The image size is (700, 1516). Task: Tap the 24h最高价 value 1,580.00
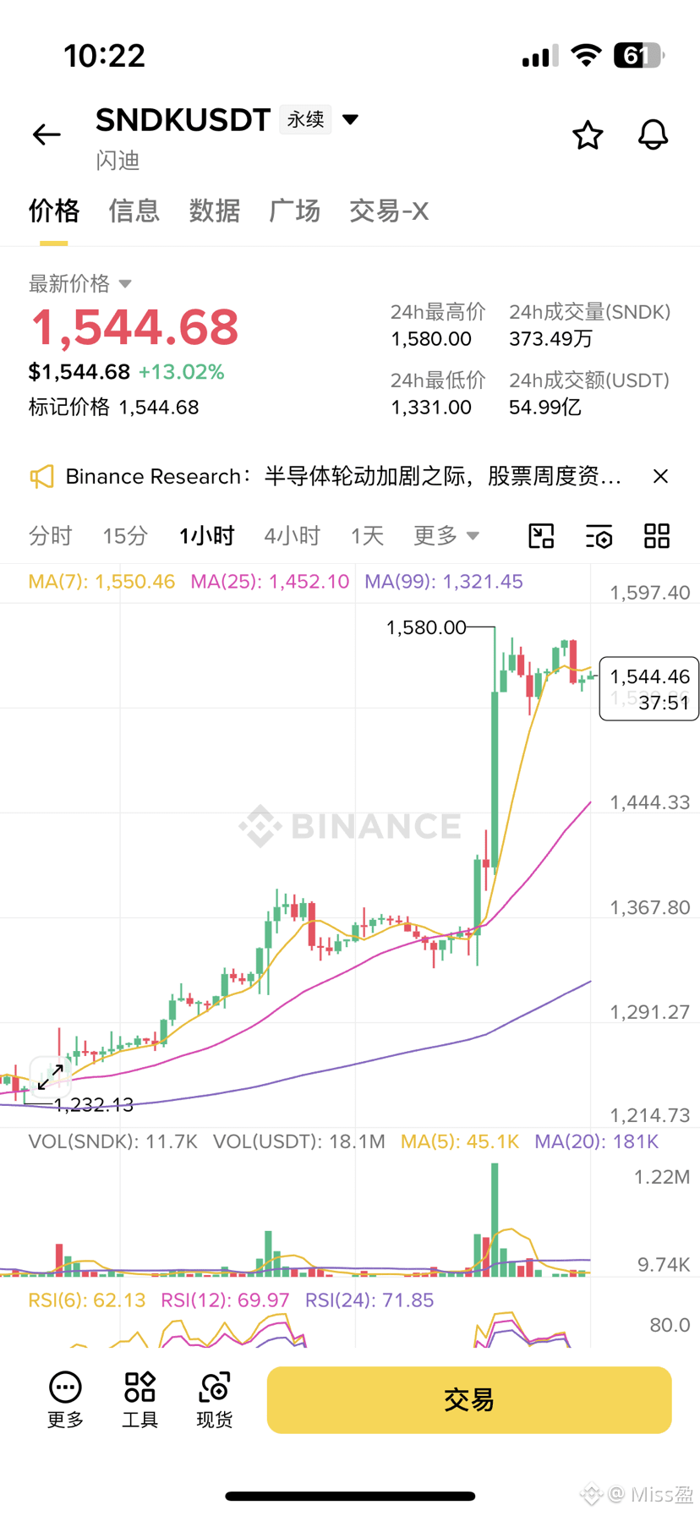[x=431, y=339]
